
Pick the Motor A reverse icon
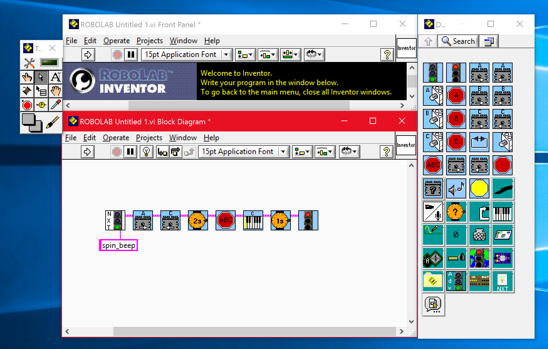(502, 72)
